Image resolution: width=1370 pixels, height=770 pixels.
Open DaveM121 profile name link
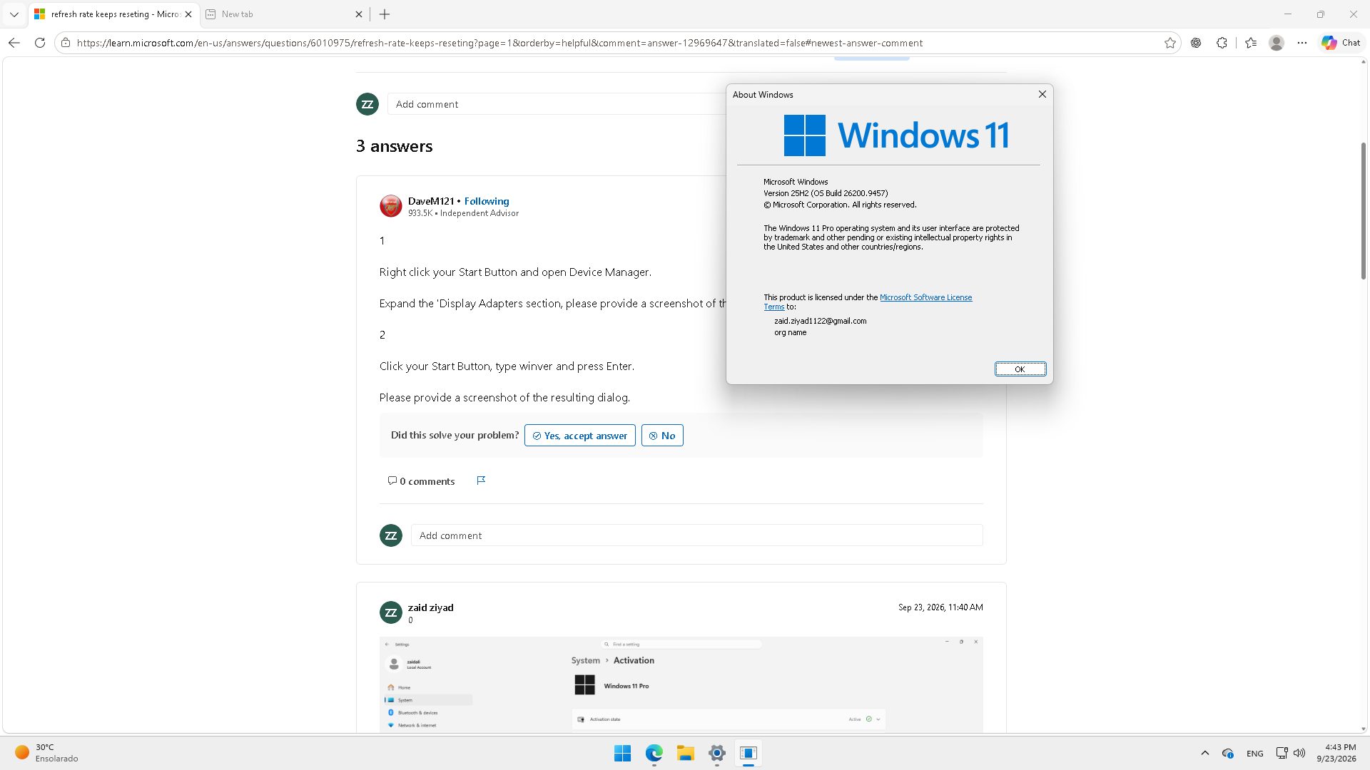point(431,201)
